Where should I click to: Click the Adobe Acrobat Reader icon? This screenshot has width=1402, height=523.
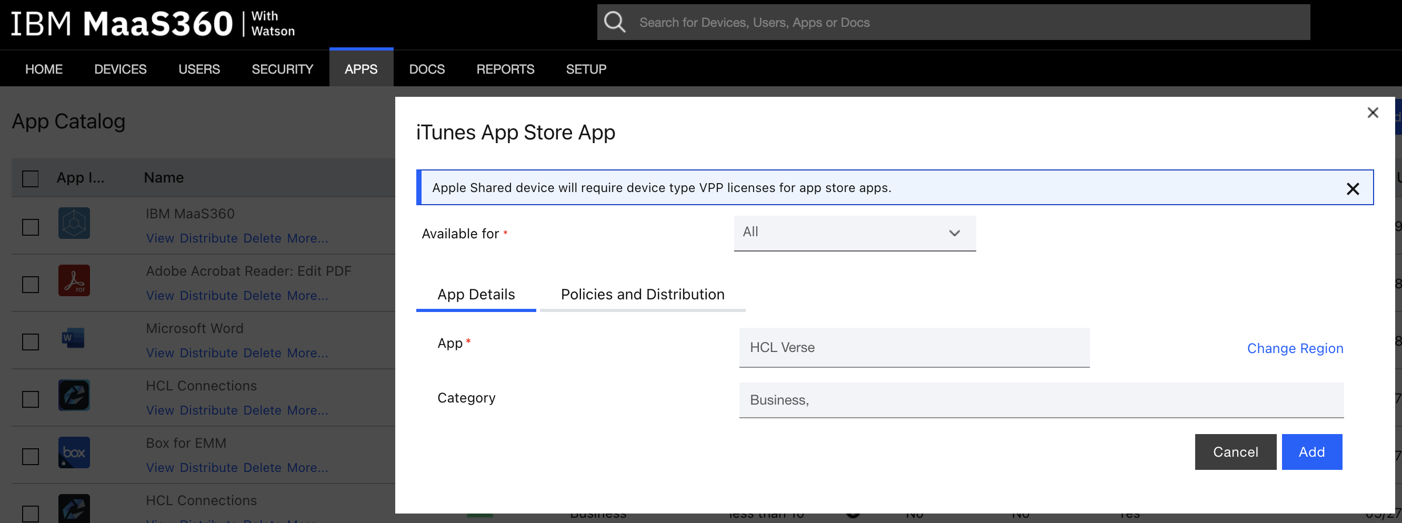(x=74, y=280)
